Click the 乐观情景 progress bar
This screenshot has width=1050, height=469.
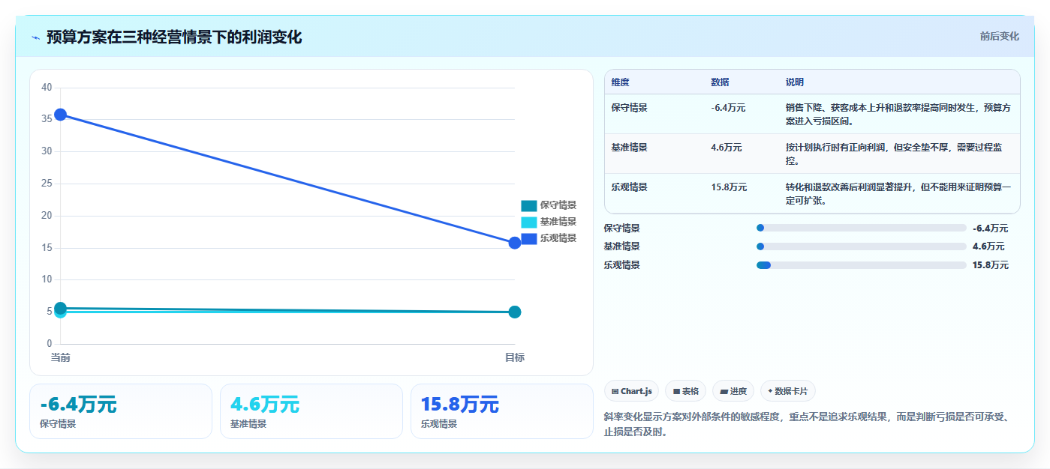[x=861, y=265]
